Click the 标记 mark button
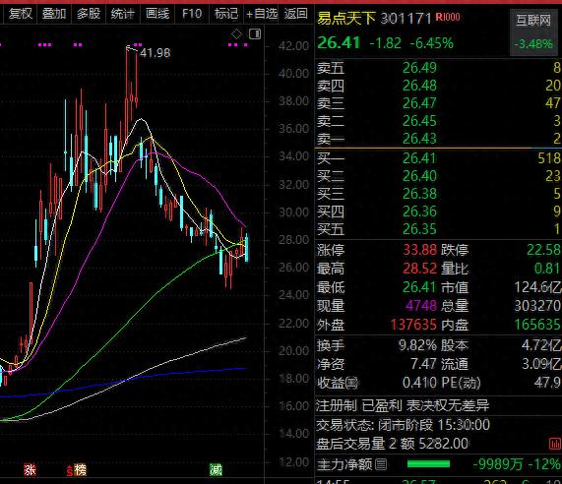The image size is (562, 484). tap(226, 14)
